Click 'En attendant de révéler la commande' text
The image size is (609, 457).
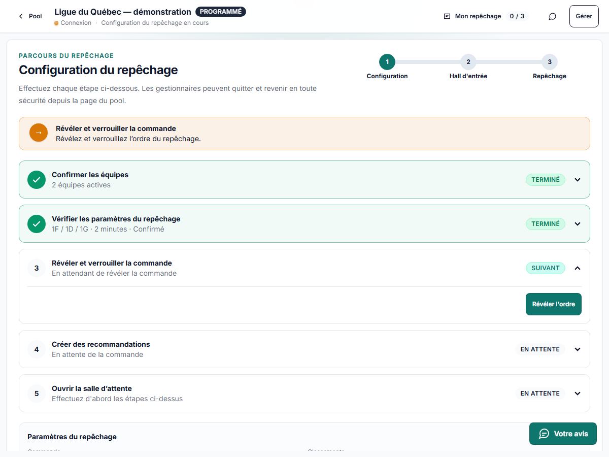pyautogui.click(x=114, y=273)
